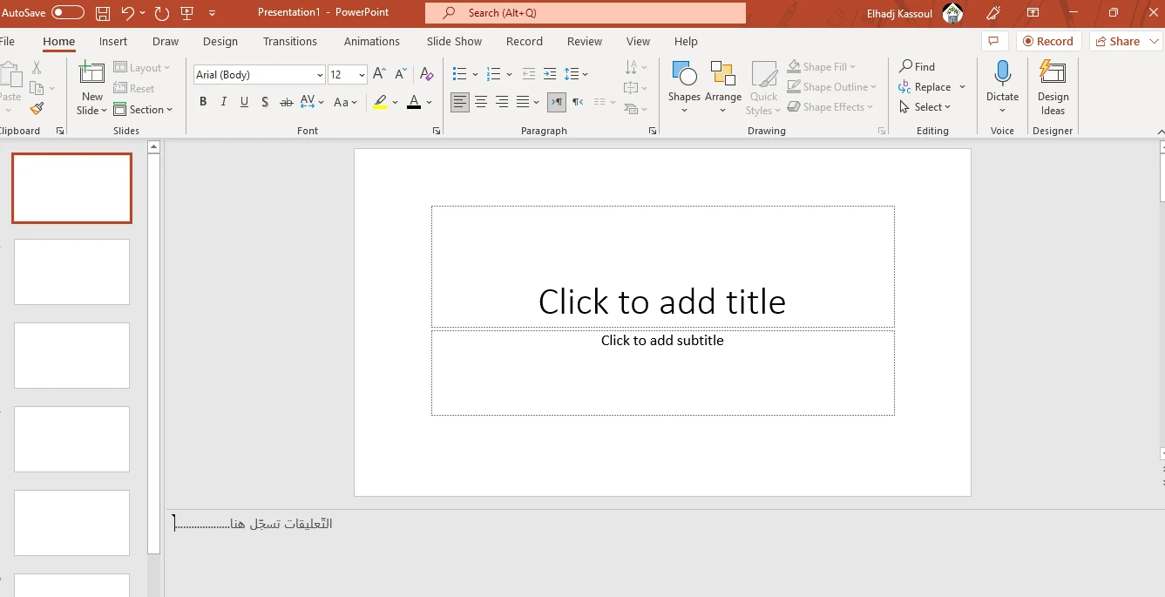This screenshot has height=597, width=1165.
Task: Expand the Select dropdown in Editing
Action: tap(925, 107)
